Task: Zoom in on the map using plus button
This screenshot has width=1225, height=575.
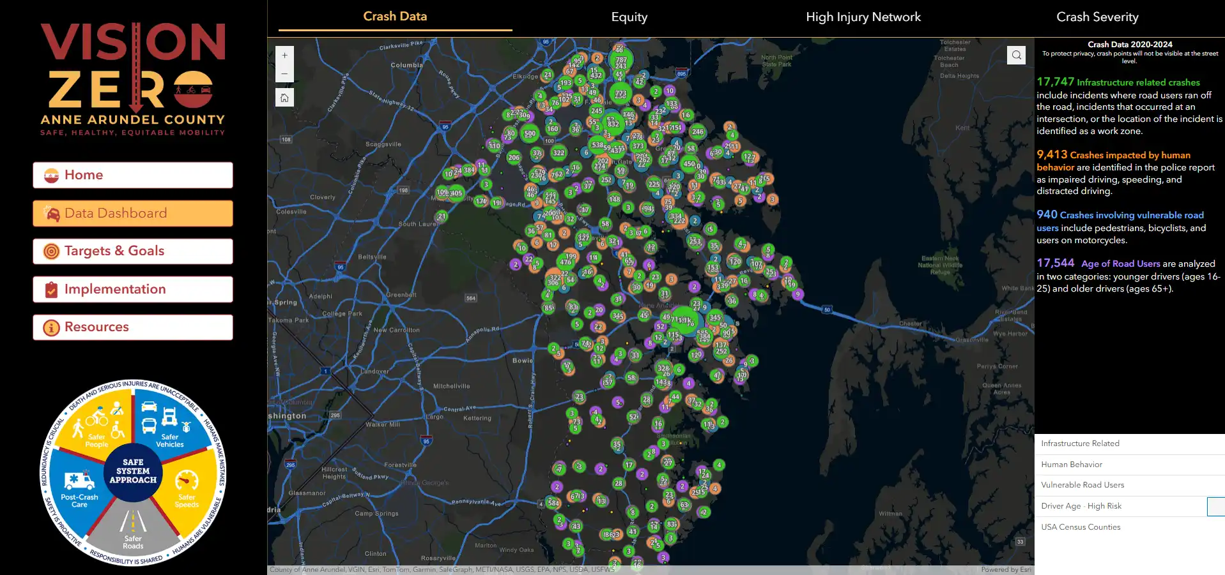Action: [x=284, y=56]
